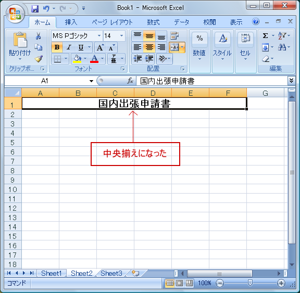The height and width of the screenshot is (293, 300).
Task: Click the zoom slider handle
Action: [250, 283]
